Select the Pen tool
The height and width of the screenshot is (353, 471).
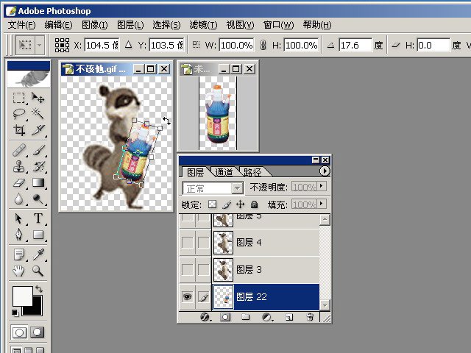coord(18,235)
